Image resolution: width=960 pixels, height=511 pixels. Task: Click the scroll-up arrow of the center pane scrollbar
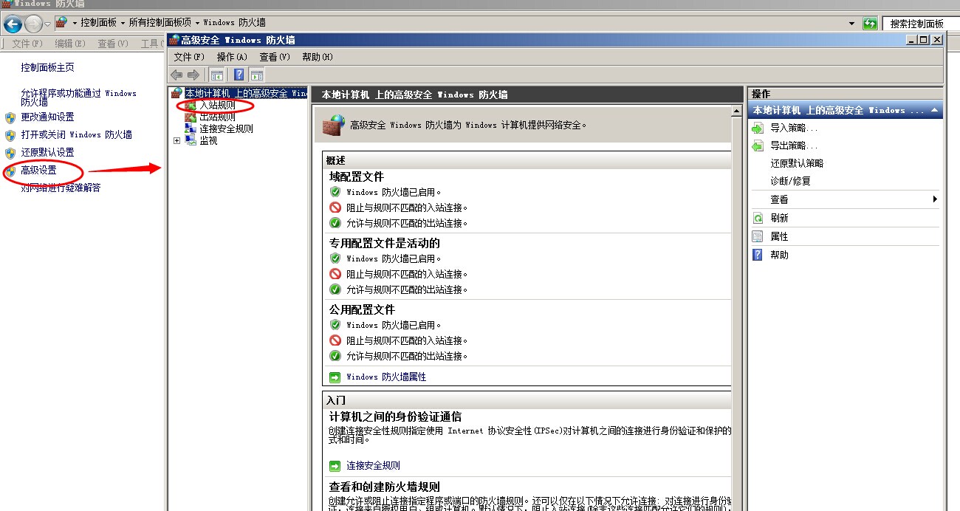(736, 112)
